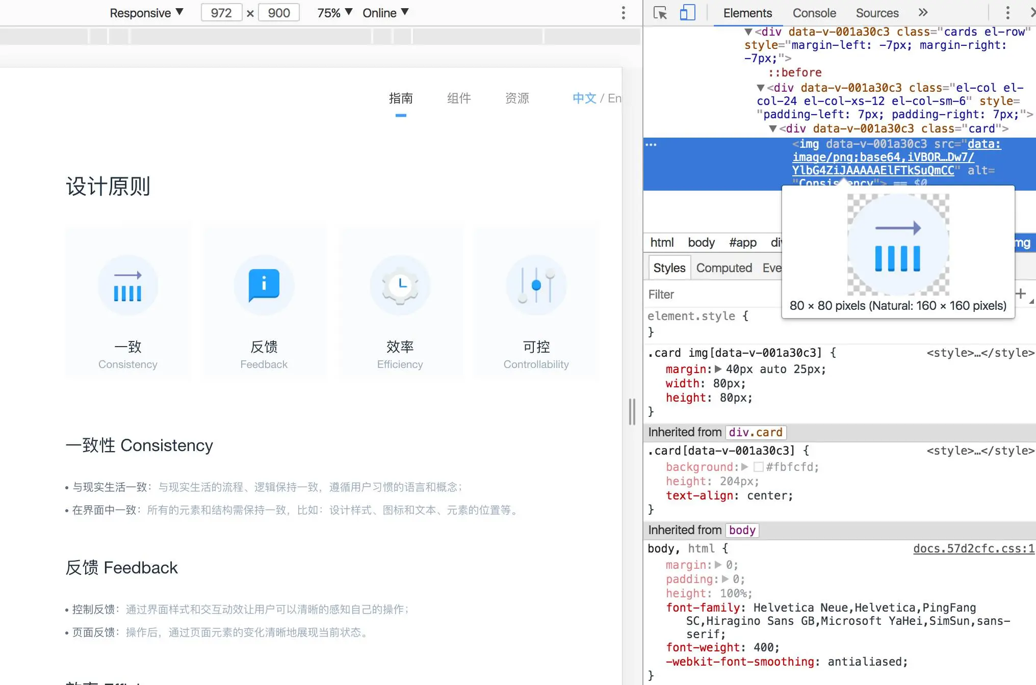
Task: Switch to the Computed styles tab
Action: pos(724,268)
